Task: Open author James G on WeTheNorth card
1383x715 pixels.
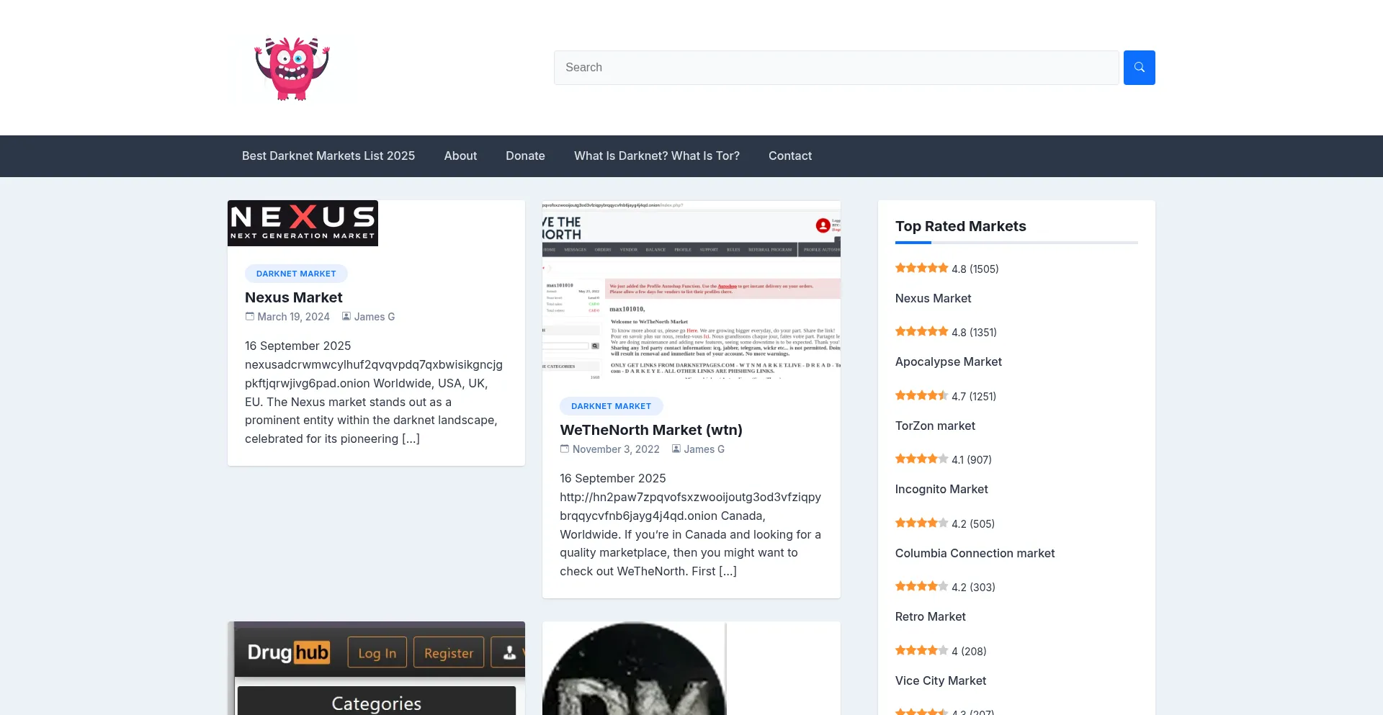Action: click(704, 449)
